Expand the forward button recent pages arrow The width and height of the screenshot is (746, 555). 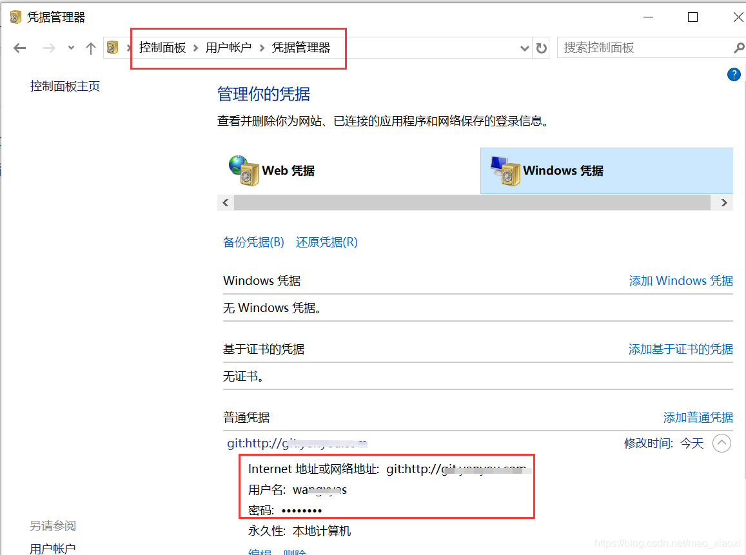coord(71,48)
